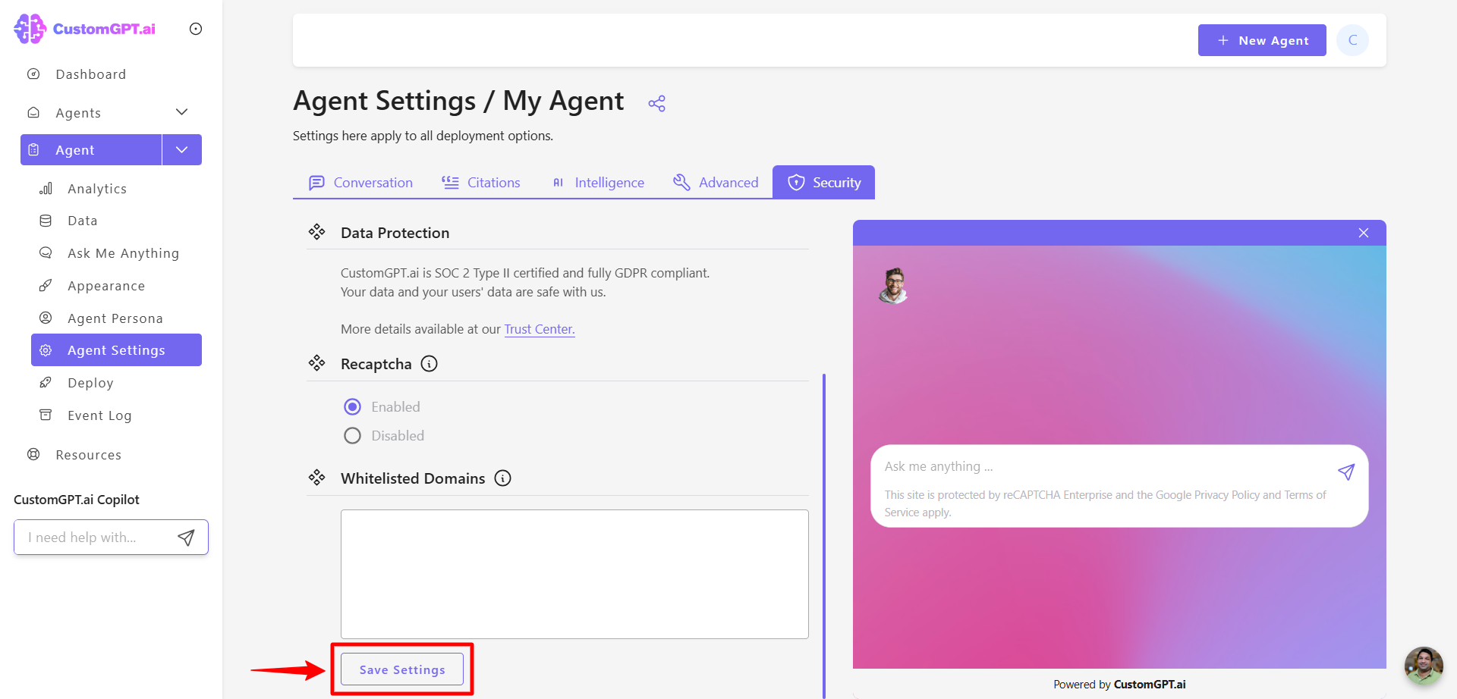Click the Agent Settings gear icon
Viewport: 1457px width, 699px height.
pyautogui.click(x=46, y=350)
